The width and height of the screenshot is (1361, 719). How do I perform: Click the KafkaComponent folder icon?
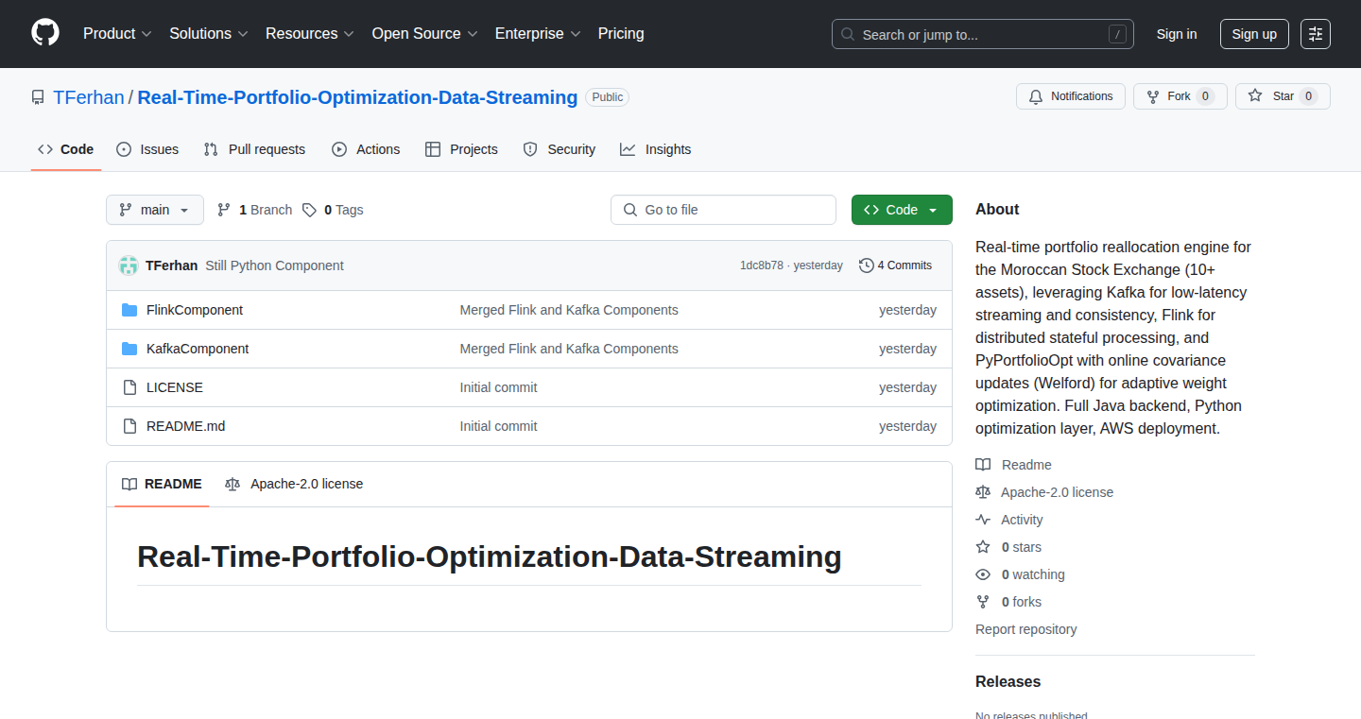[x=129, y=349]
